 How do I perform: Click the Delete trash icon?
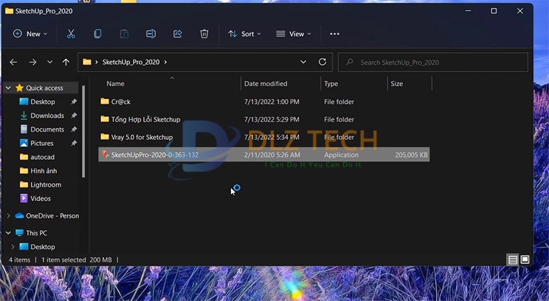204,33
